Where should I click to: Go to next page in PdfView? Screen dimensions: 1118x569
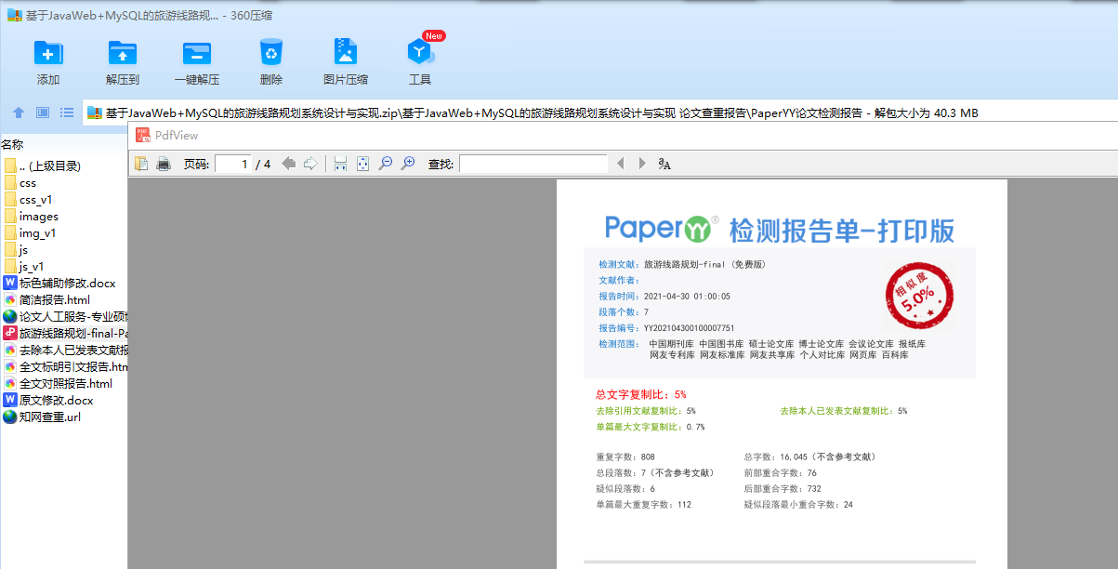click(310, 164)
